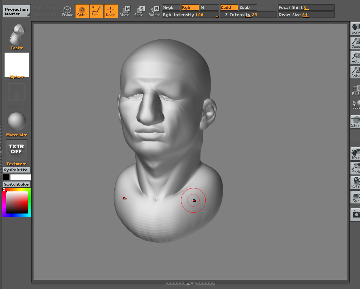Click the Frame cube icon
The image size is (360, 289).
click(x=67, y=11)
